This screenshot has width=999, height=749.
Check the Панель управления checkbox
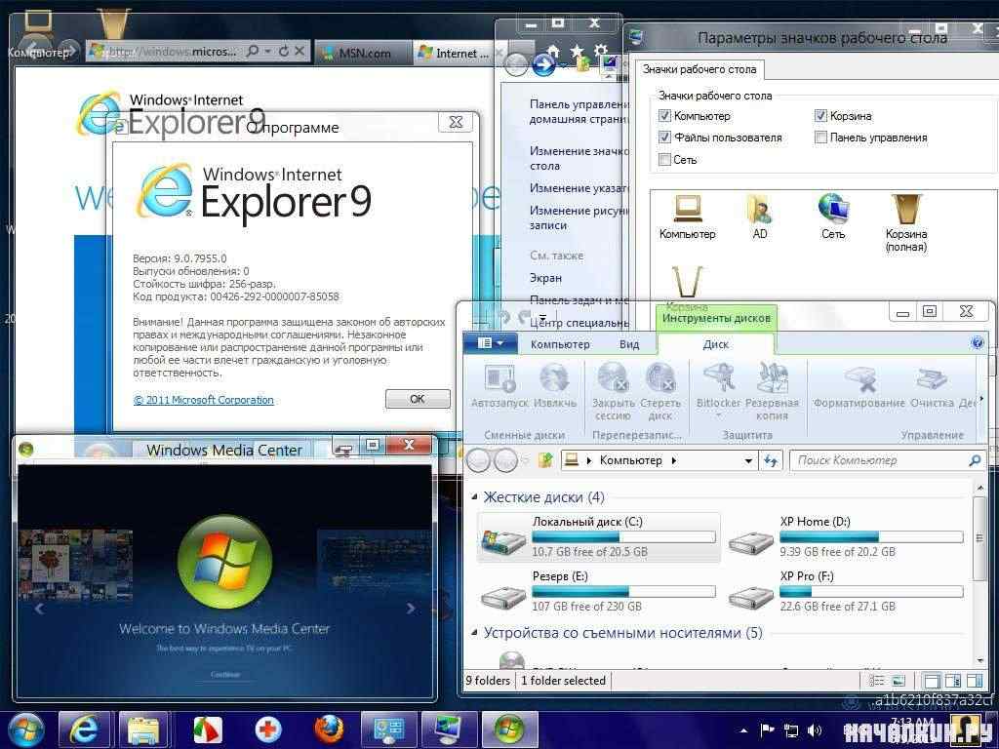click(820, 138)
